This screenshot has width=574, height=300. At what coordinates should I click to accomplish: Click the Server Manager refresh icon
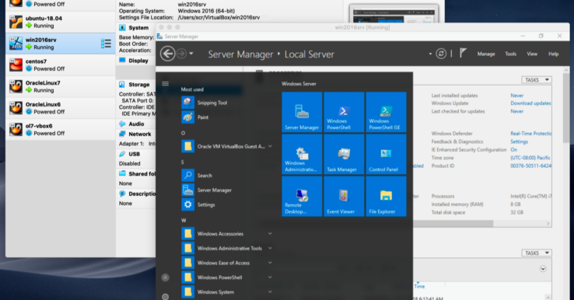[441, 54]
